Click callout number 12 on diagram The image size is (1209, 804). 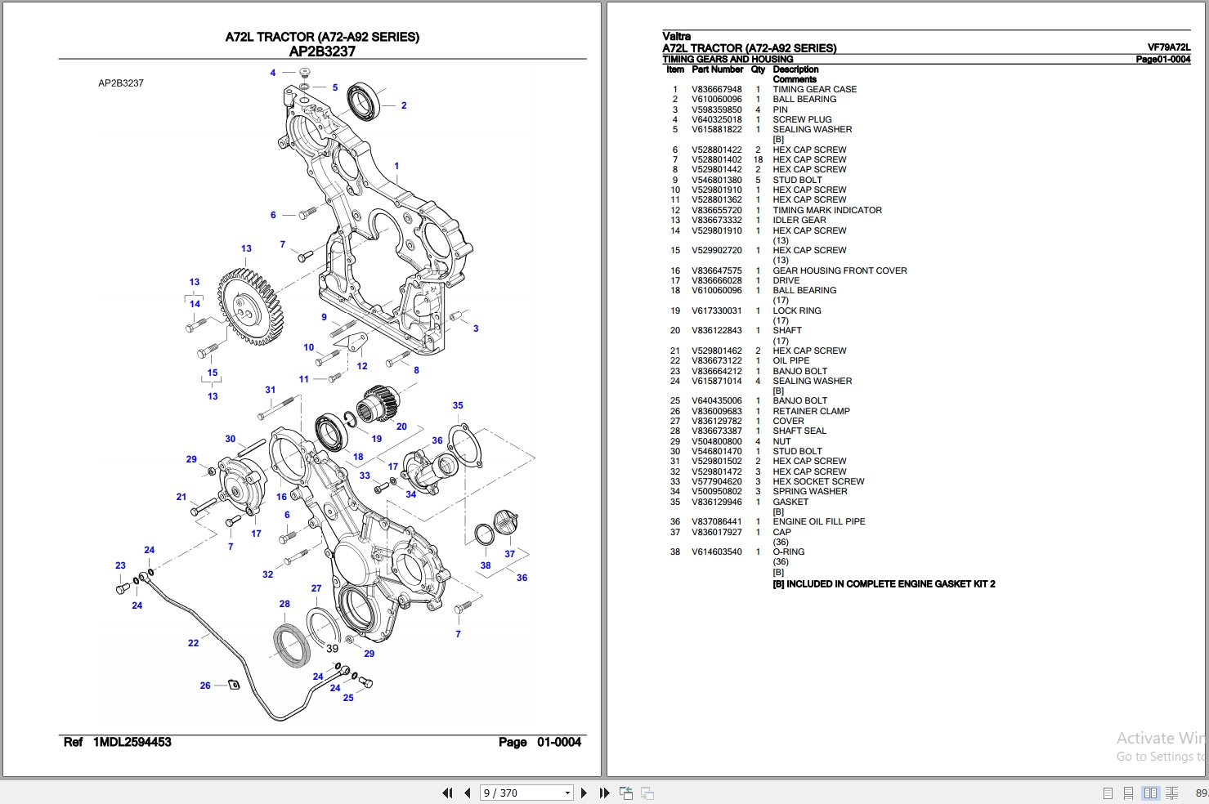362,366
